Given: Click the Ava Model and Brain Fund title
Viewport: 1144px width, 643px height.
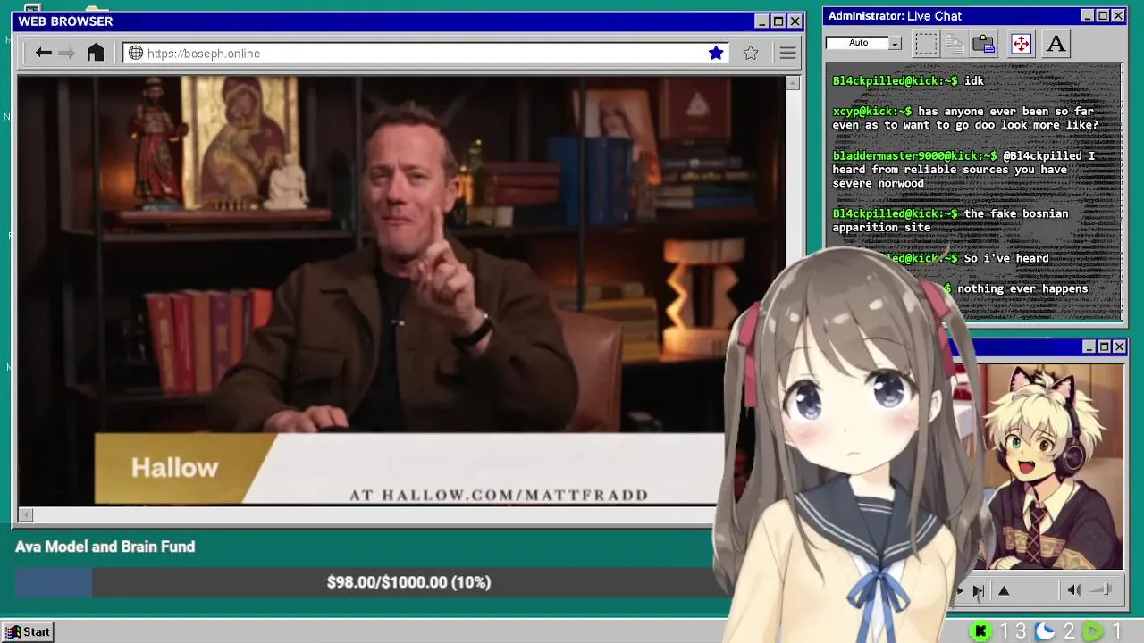Looking at the screenshot, I should 105,547.
